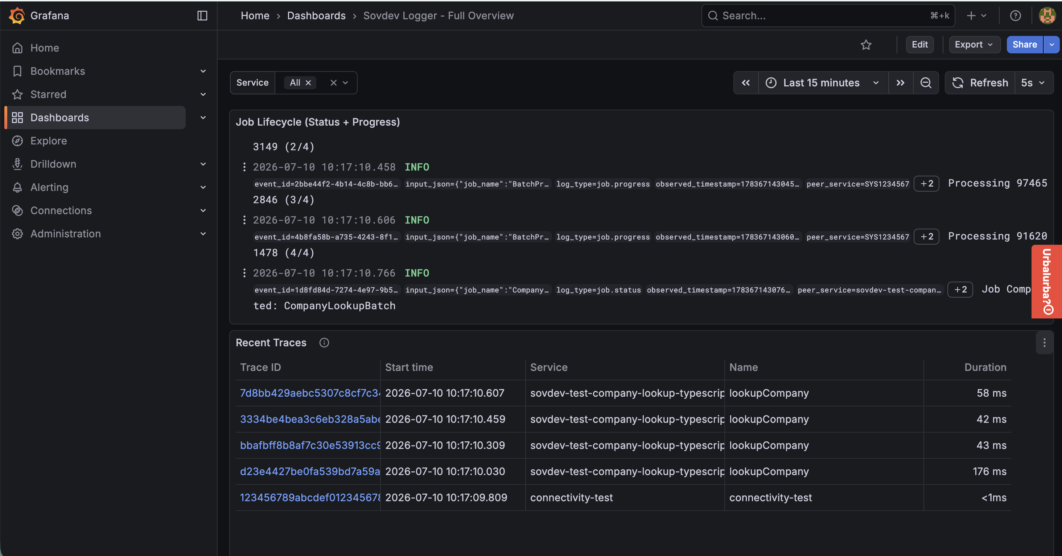This screenshot has height=556, width=1062.
Task: Open log row menu for 10:17:10.766 entry
Action: (x=244, y=273)
